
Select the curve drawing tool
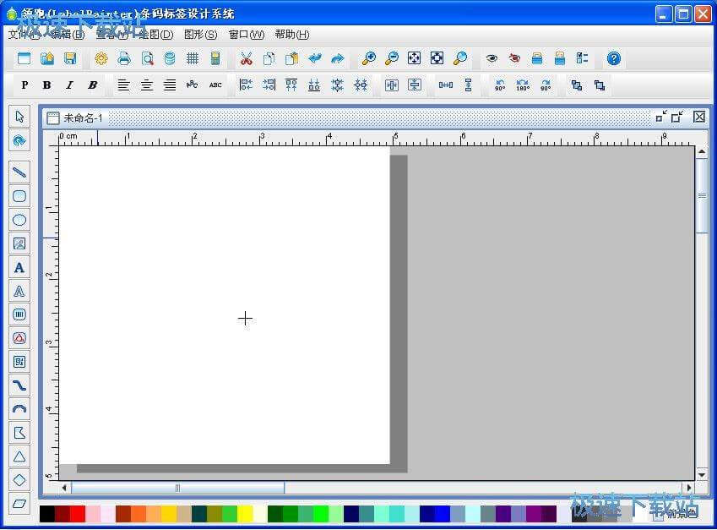click(x=19, y=385)
